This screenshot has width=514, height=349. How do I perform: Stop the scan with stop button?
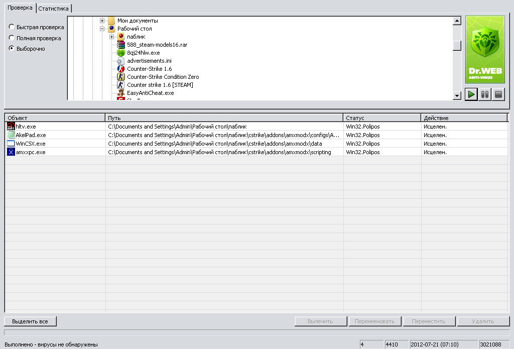tap(498, 95)
